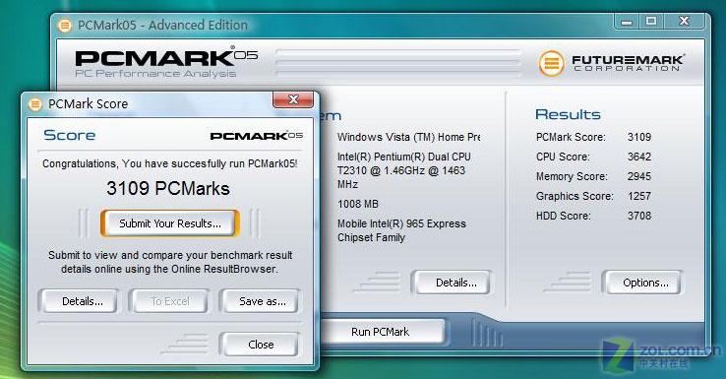This screenshot has width=726, height=379.
Task: Click the Graphics Score: 1257 result
Action: [593, 196]
